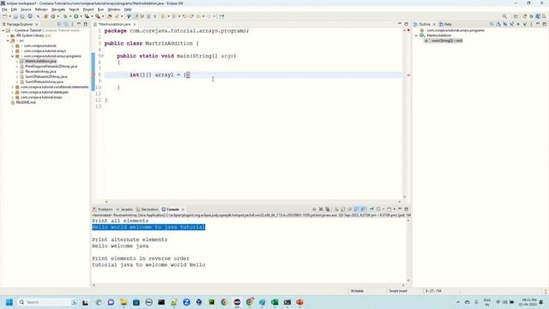The height and width of the screenshot is (309, 549).
Task: Open the Display Selected Console dropdown
Action: [x=383, y=209]
